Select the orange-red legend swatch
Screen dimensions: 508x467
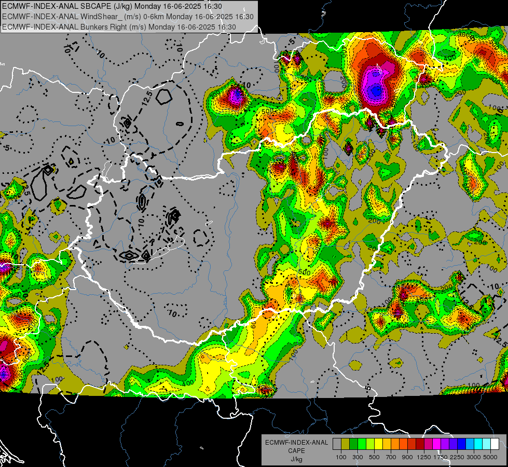click(403, 444)
